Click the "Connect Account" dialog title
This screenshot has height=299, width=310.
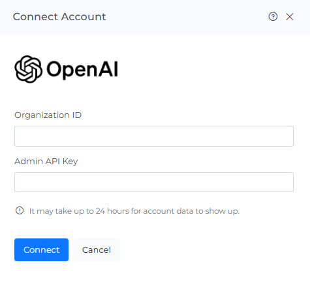59,17
